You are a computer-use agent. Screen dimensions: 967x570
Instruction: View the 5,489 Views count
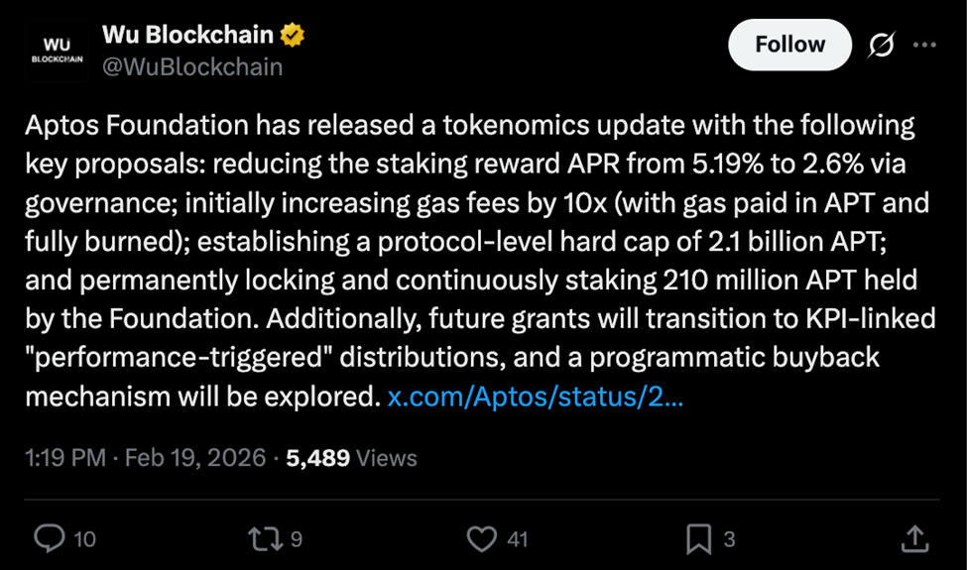point(351,458)
